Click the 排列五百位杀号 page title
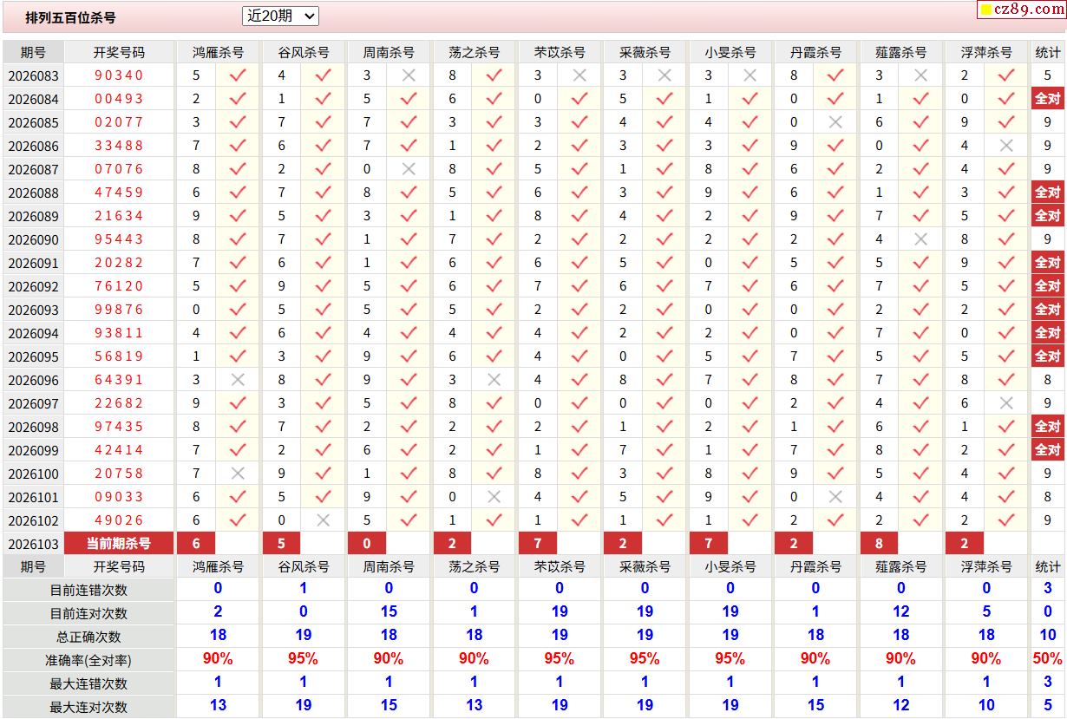Image resolution: width=1067 pixels, height=719 pixels. 70,17
